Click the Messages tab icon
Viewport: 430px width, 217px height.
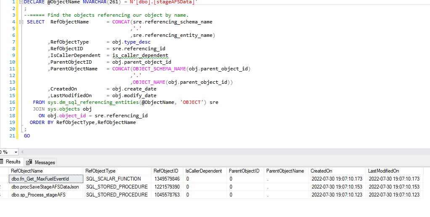pyautogui.click(x=29, y=163)
